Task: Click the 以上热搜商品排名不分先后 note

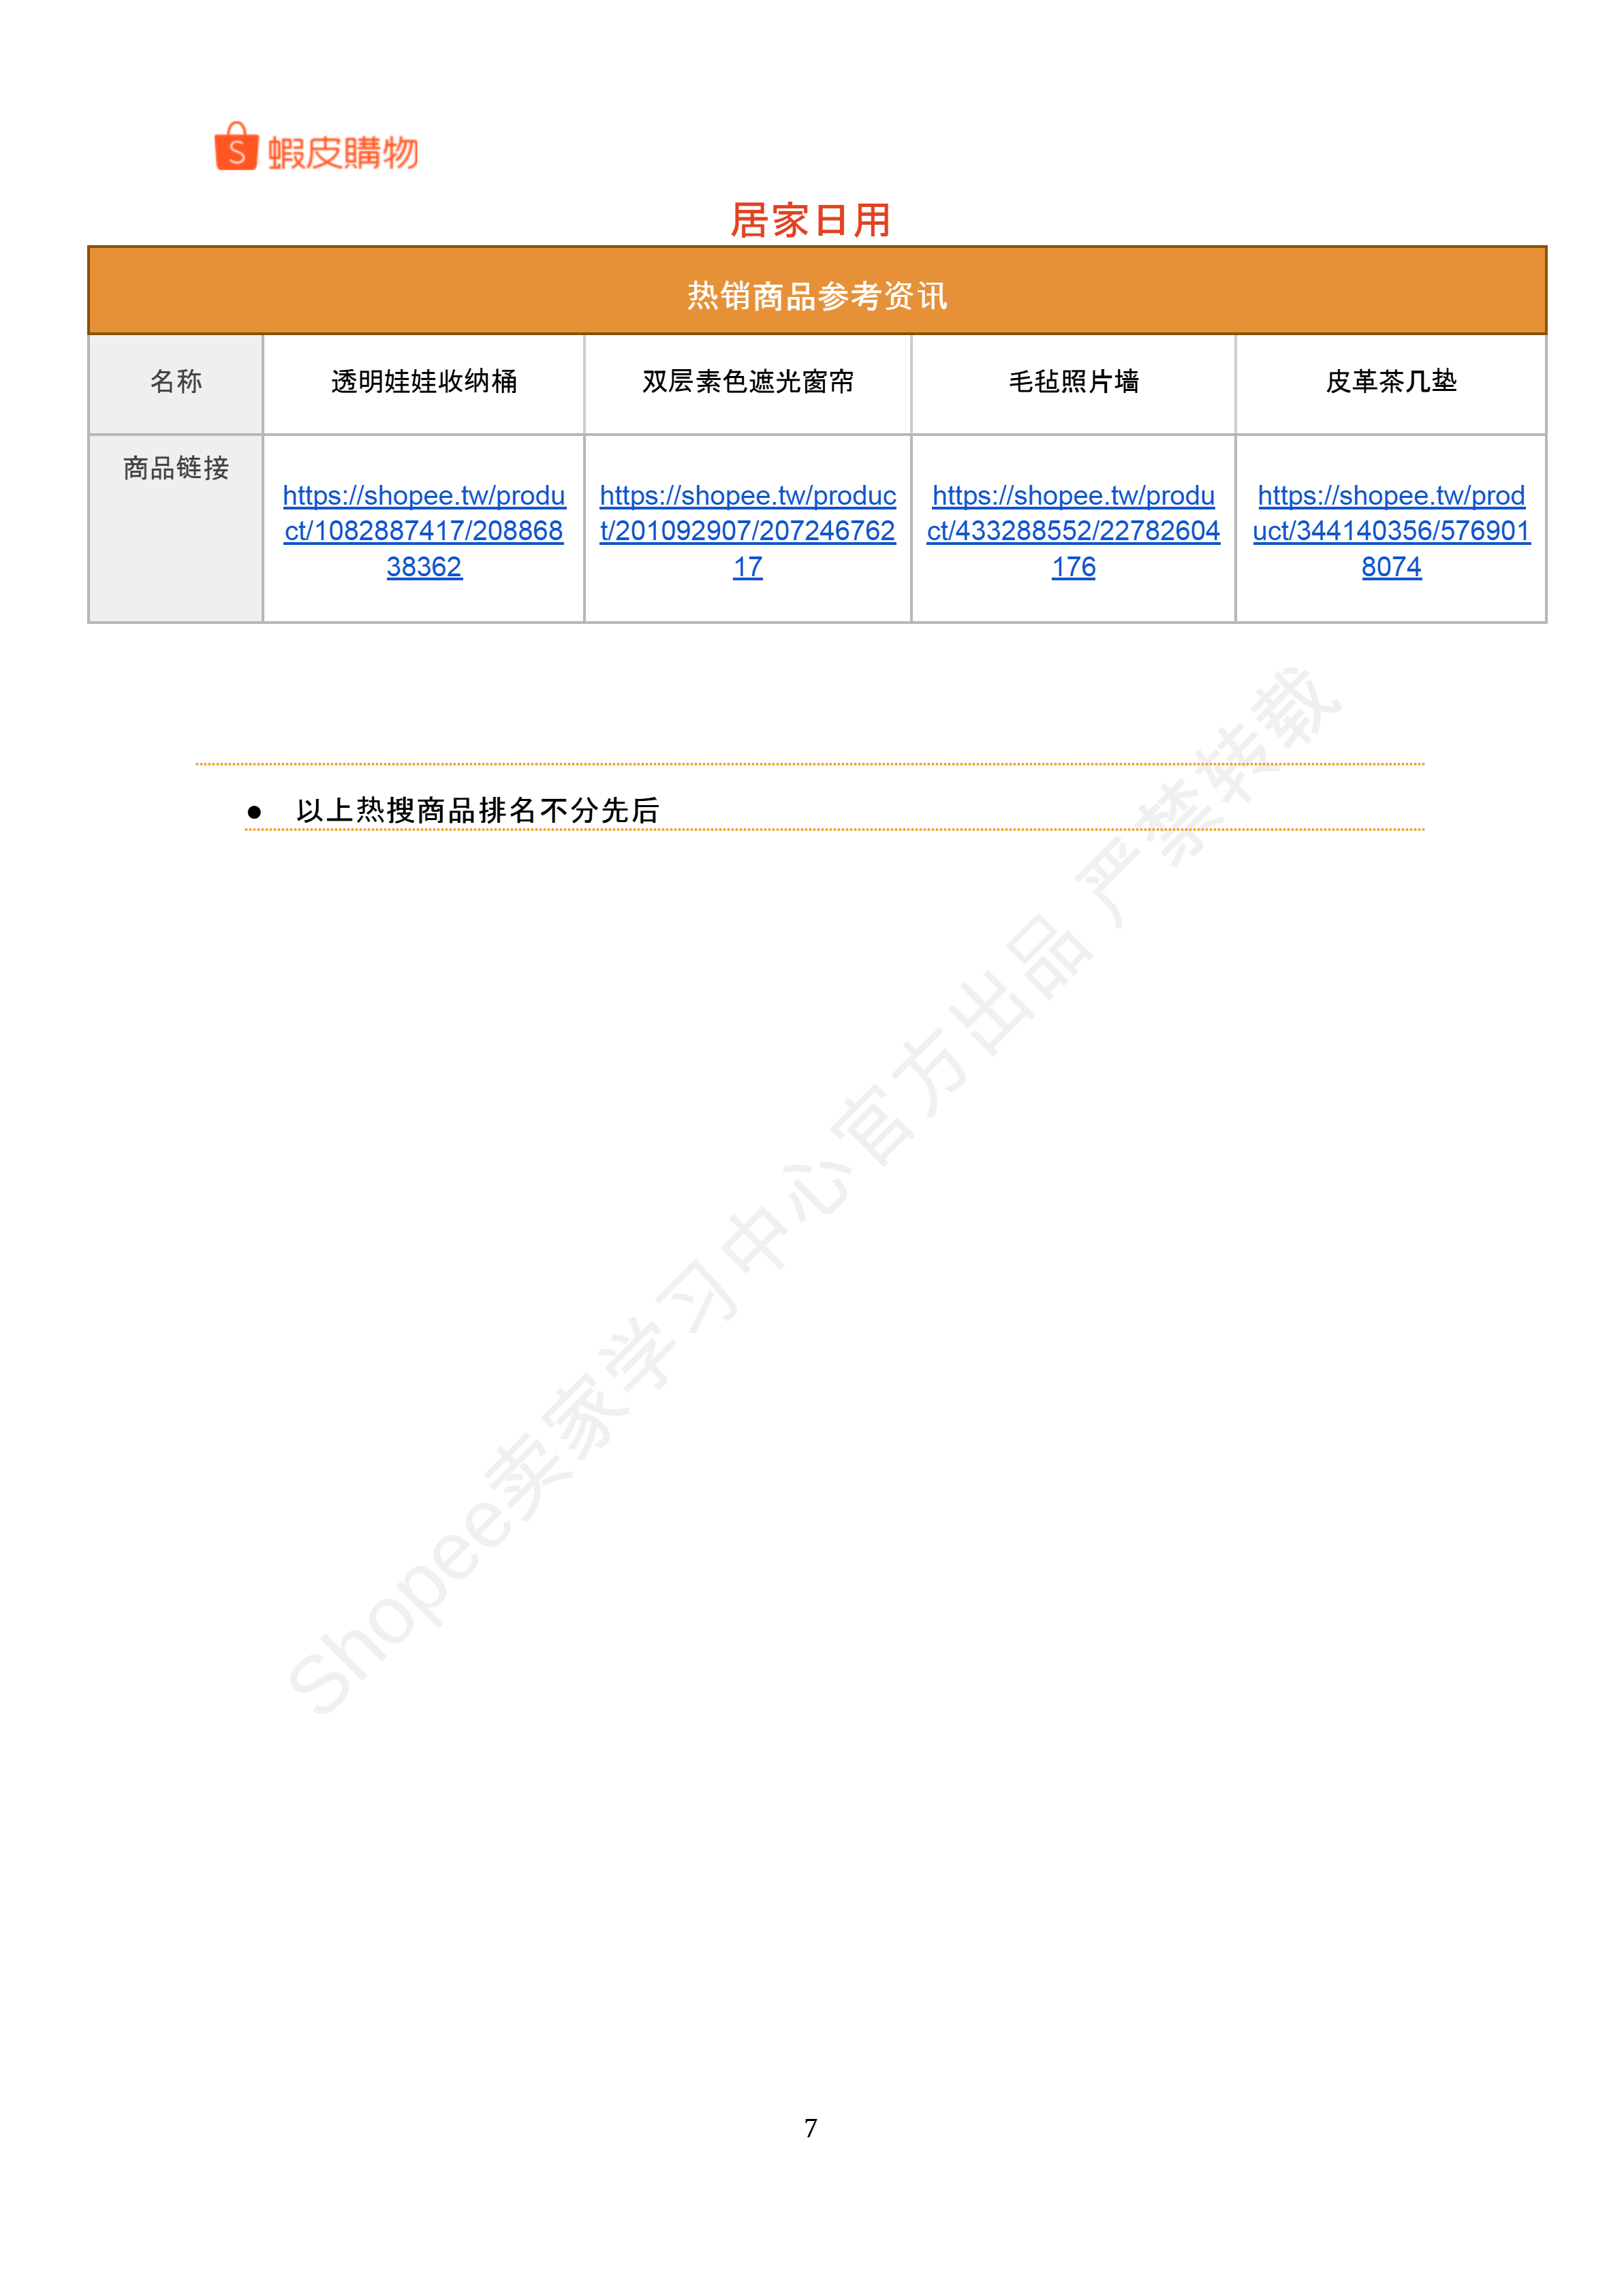Action: tap(478, 811)
